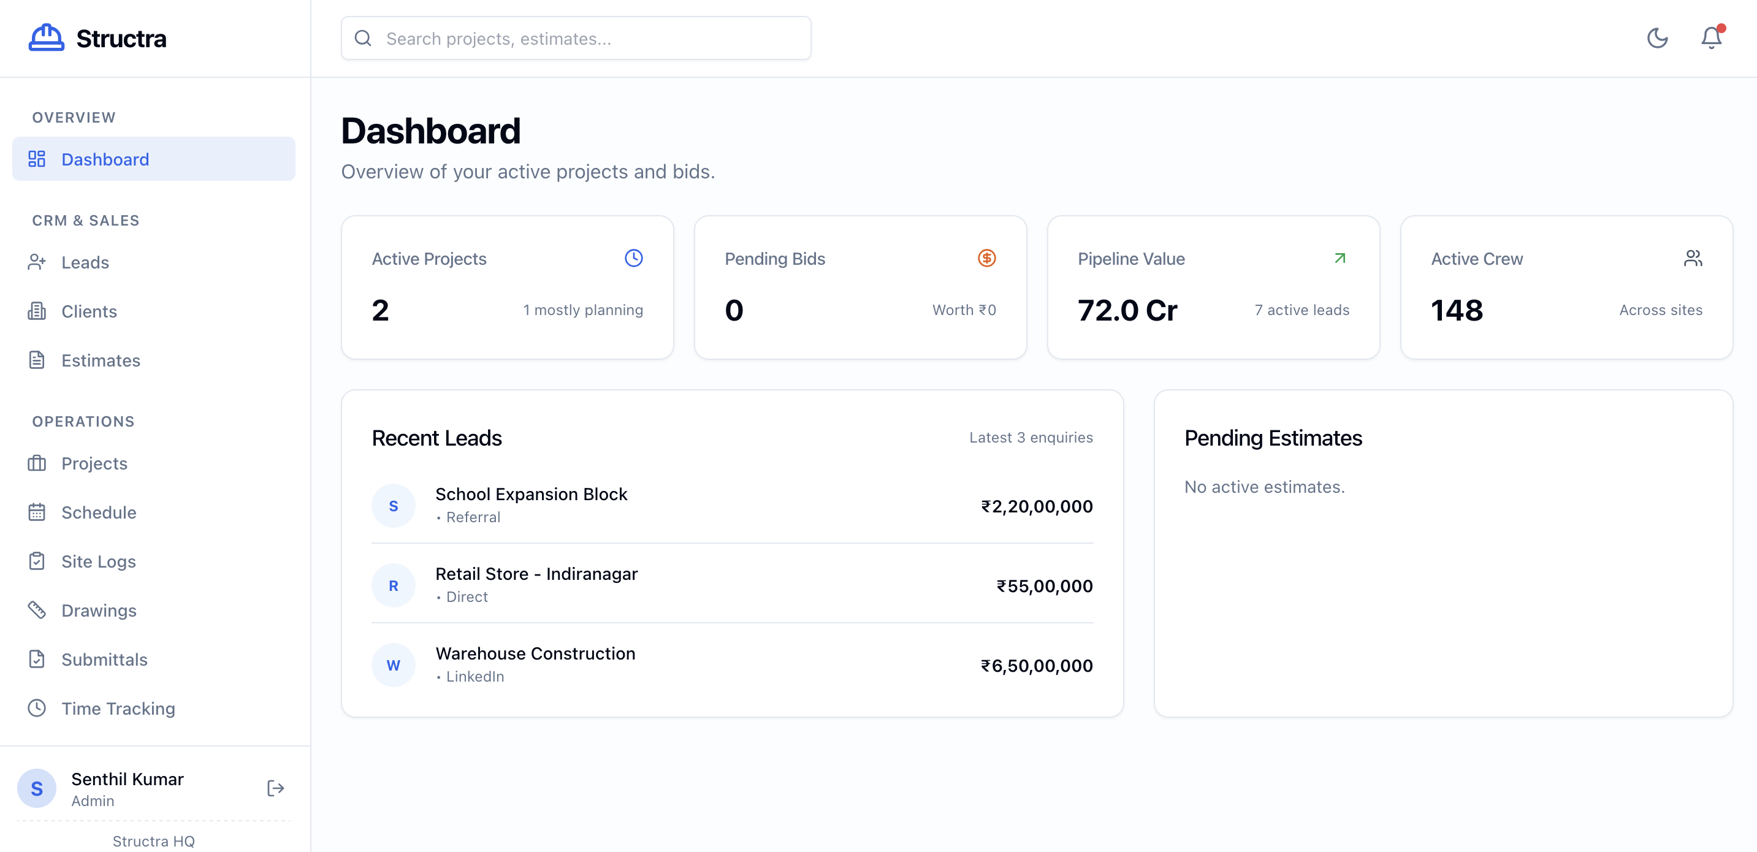Click the sign out icon next to Senthil Kumar
The image size is (1757, 852).
tap(275, 788)
